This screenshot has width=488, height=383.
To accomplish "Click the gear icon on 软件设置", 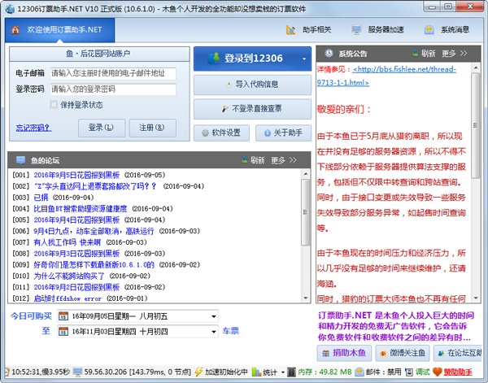I will click(205, 133).
